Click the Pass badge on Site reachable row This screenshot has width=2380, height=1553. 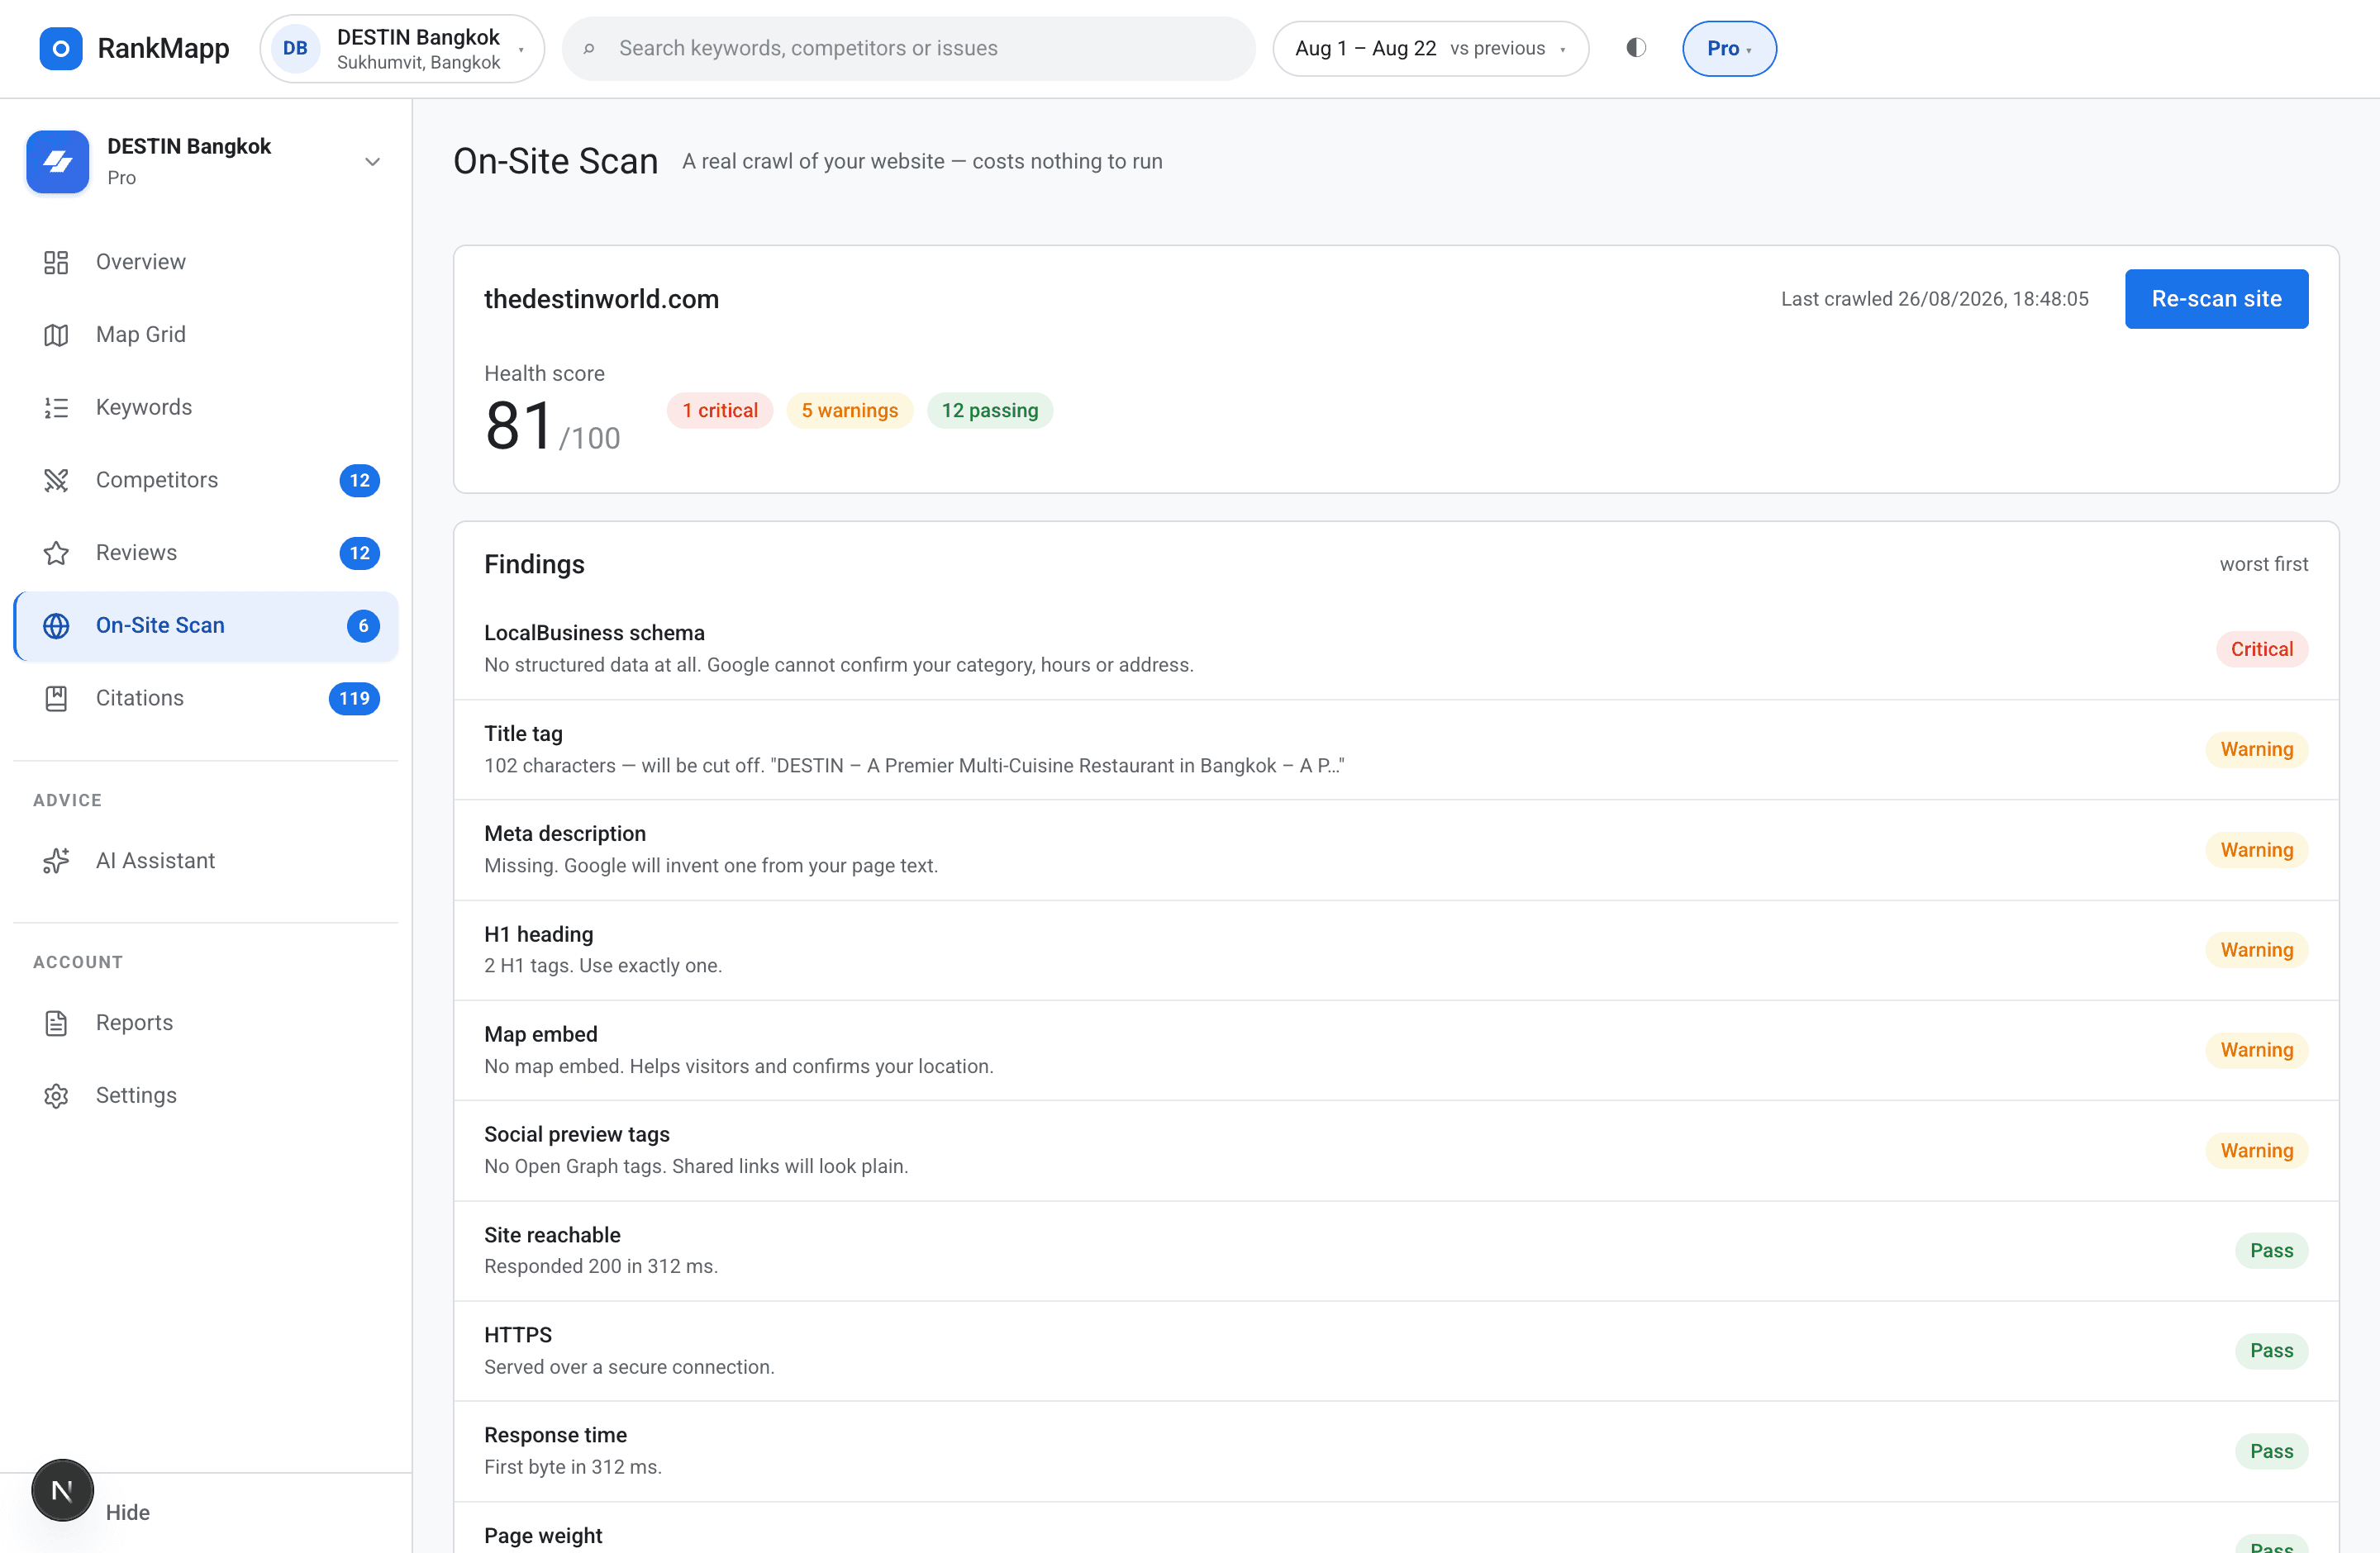(x=2271, y=1251)
